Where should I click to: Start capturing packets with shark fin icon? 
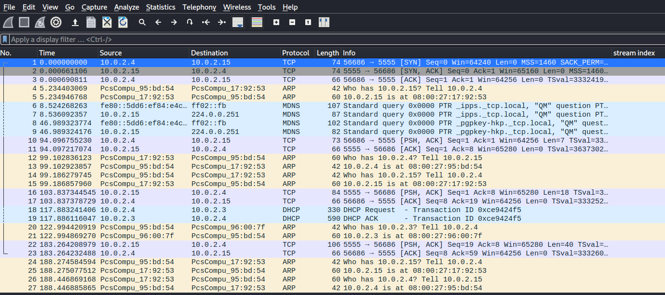[8, 22]
